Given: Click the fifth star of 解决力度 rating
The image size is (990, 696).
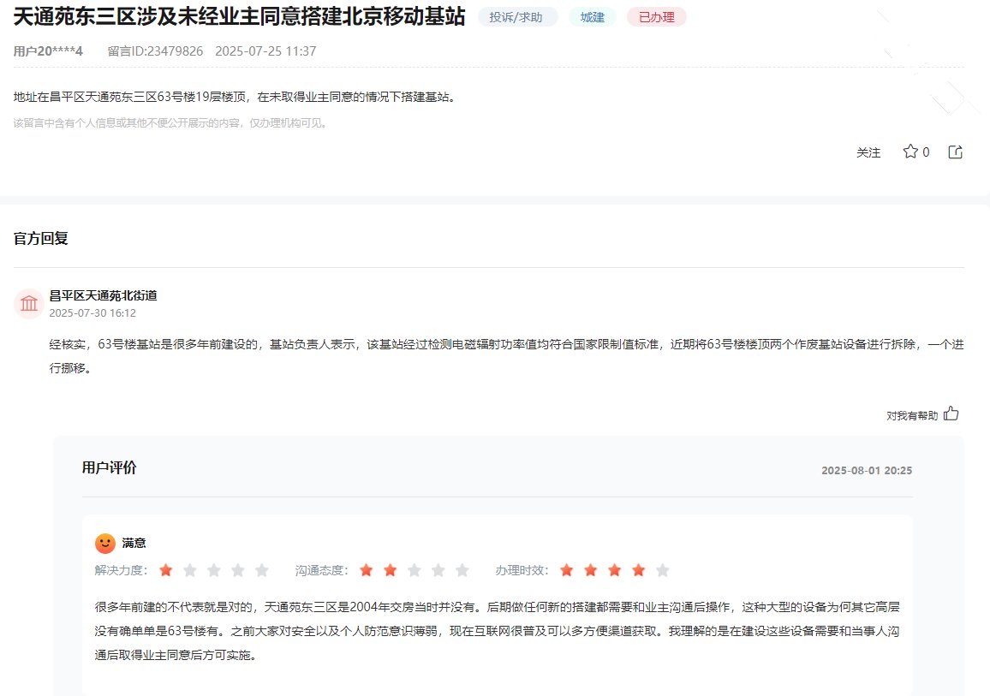Looking at the screenshot, I should click(x=262, y=570).
